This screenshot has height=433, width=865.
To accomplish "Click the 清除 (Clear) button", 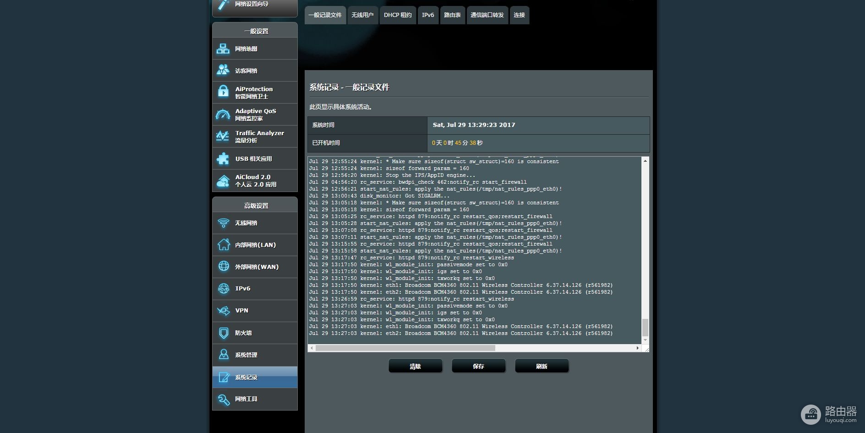I will pyautogui.click(x=415, y=366).
